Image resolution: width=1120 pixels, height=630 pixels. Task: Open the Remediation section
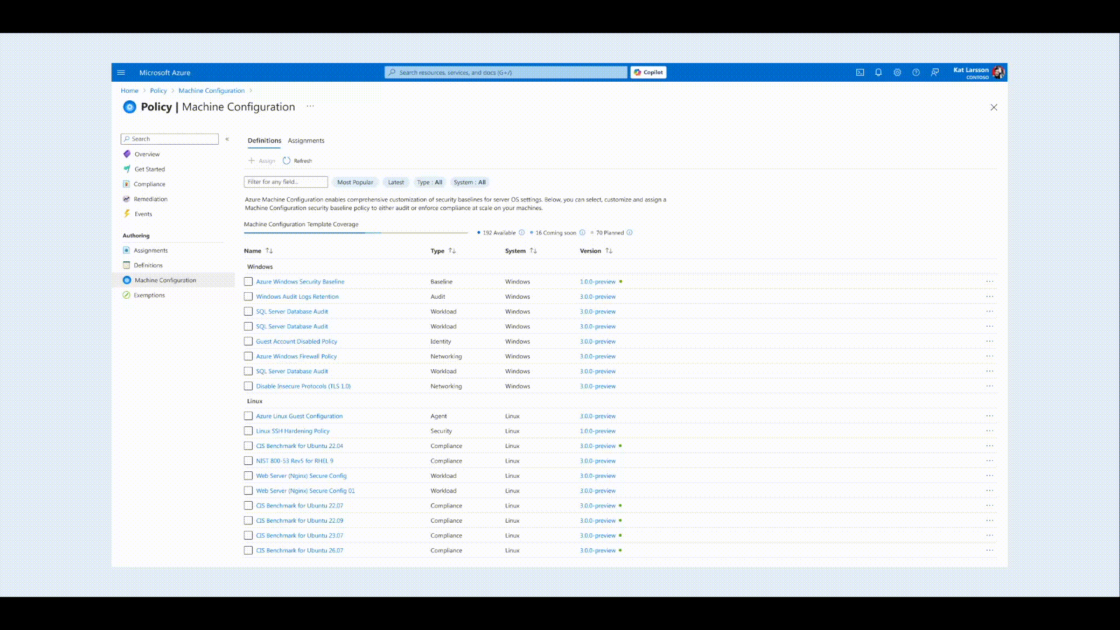point(150,199)
